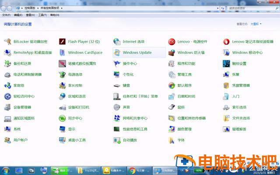The width and height of the screenshot is (280, 175).
Task: Open 同步中心
Action: tap(71, 118)
